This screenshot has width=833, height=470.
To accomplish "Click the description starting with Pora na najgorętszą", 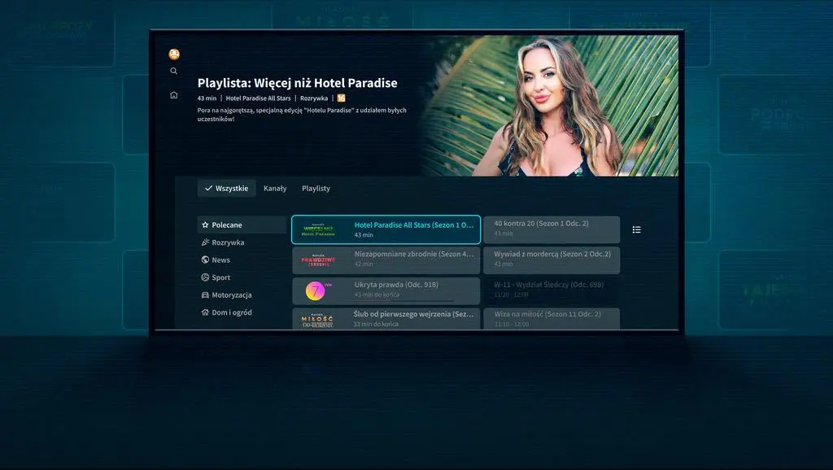I will (302, 115).
